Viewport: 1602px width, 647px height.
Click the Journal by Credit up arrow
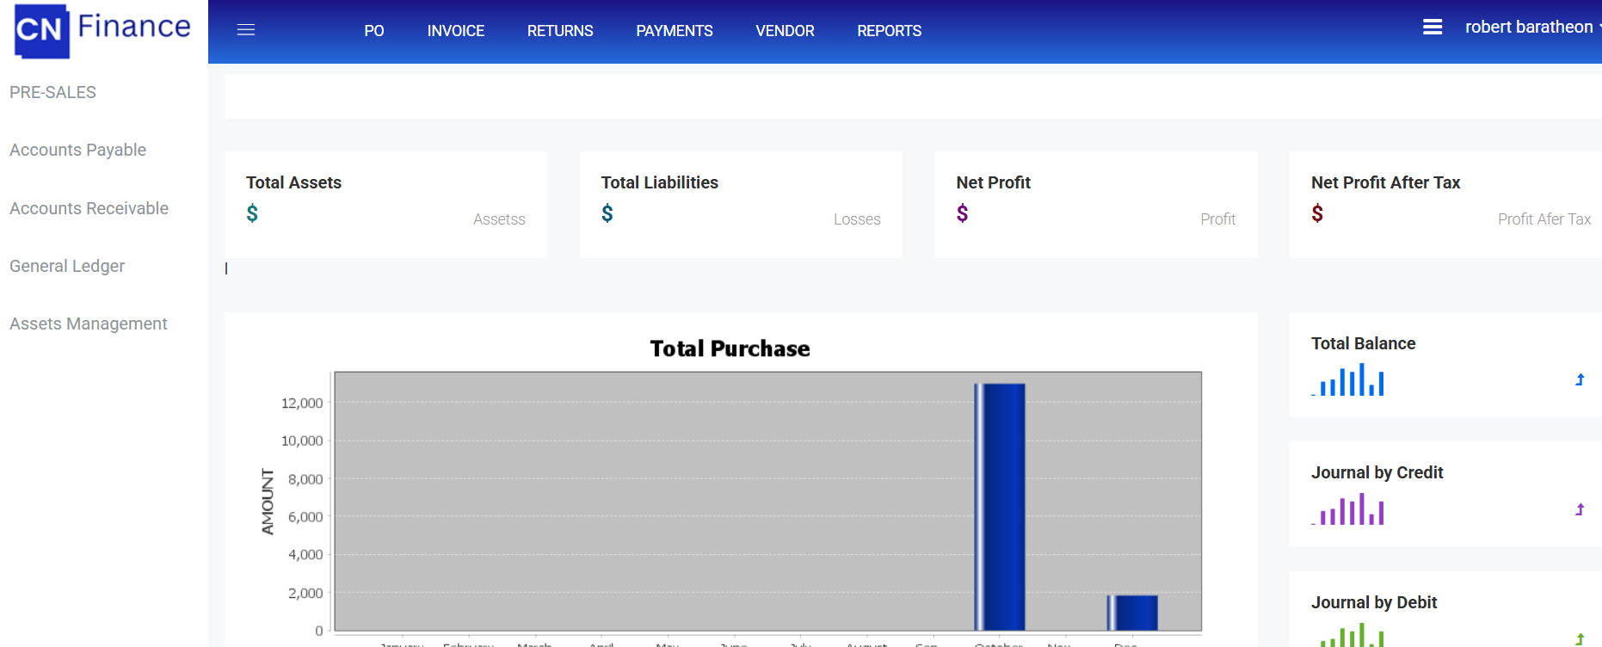(1580, 509)
